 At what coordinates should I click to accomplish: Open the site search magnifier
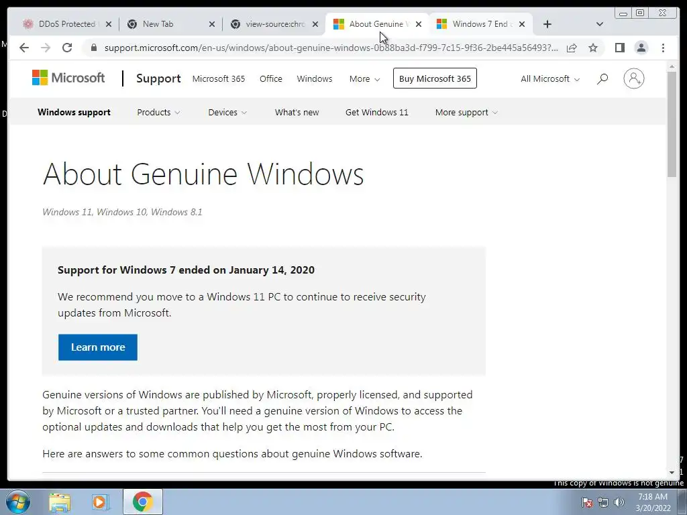tap(602, 79)
